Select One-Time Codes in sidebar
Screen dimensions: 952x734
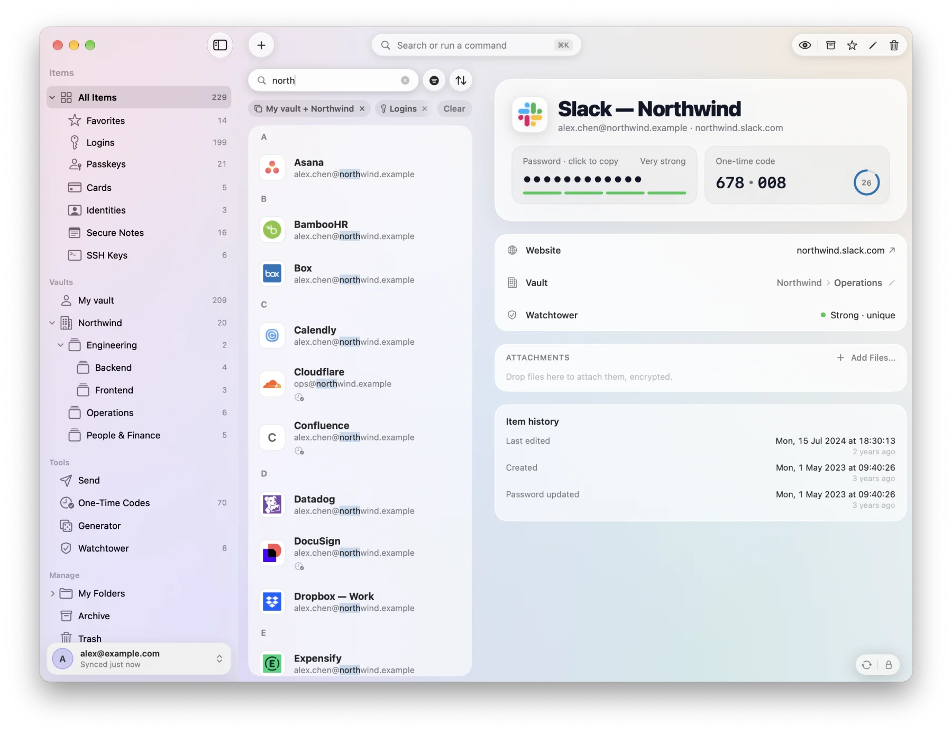click(139, 503)
